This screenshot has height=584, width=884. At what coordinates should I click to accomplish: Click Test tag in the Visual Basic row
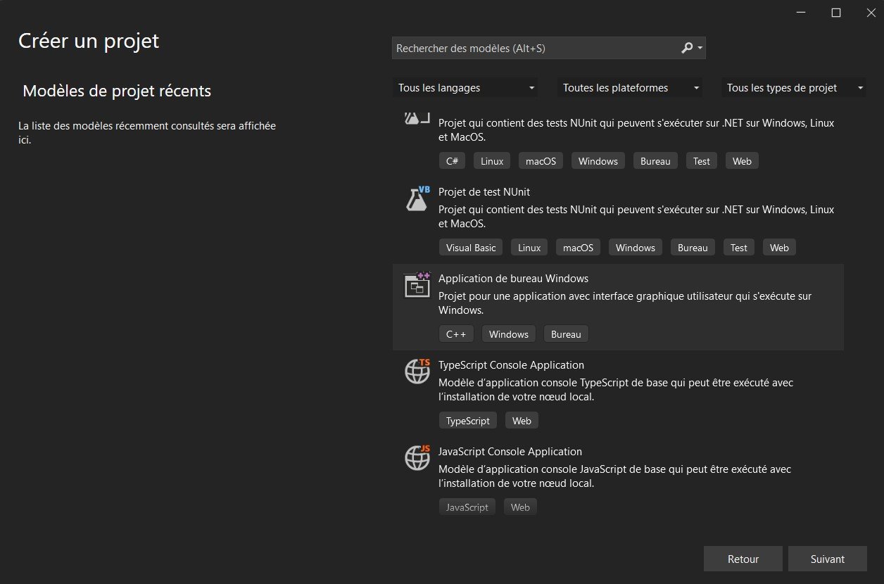[739, 248]
